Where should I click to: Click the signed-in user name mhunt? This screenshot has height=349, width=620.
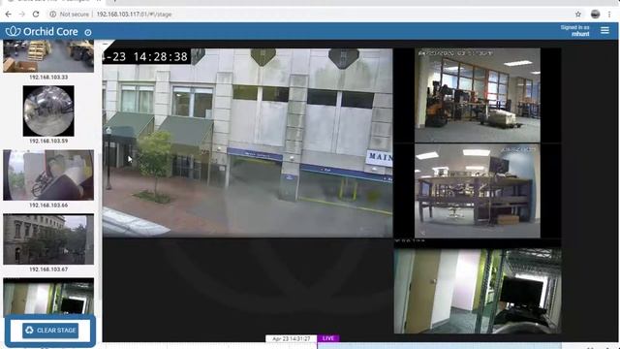click(x=580, y=34)
